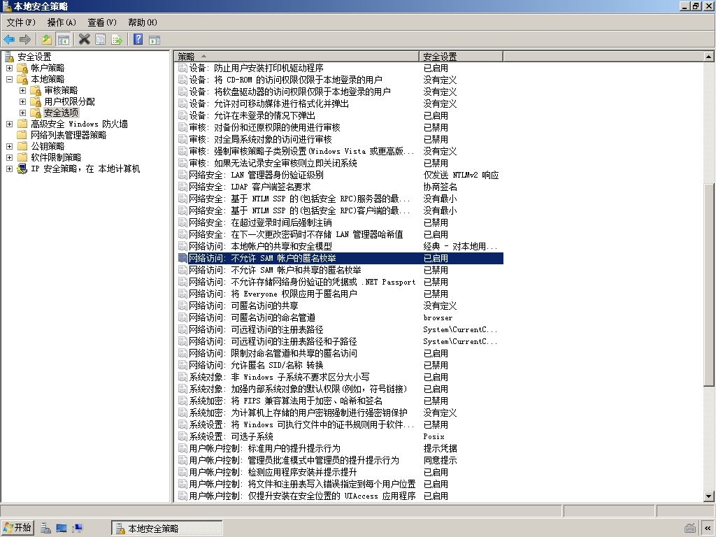
Task: Click the Export list toolbar icon
Action: point(117,40)
